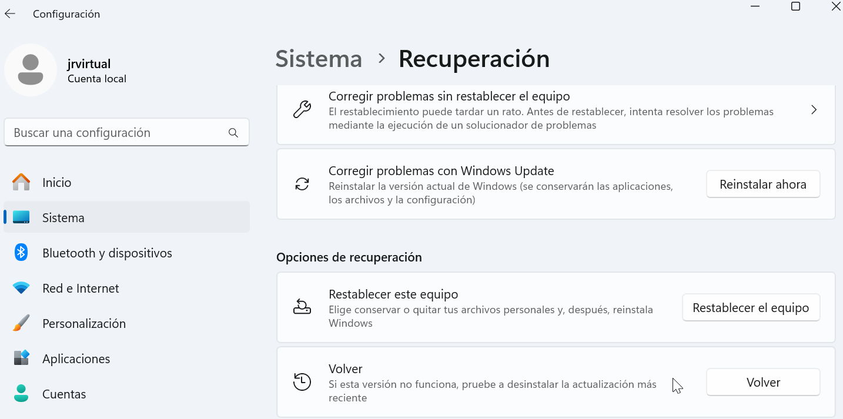Image resolution: width=843 pixels, height=419 pixels.
Task: Go to the Sistema breadcrumb link
Action: coord(319,59)
